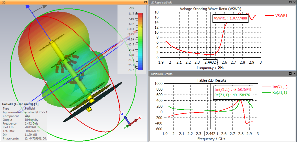
Task: Click the VSWR1 : 1.0777488 marker label
Action: coord(230,18)
